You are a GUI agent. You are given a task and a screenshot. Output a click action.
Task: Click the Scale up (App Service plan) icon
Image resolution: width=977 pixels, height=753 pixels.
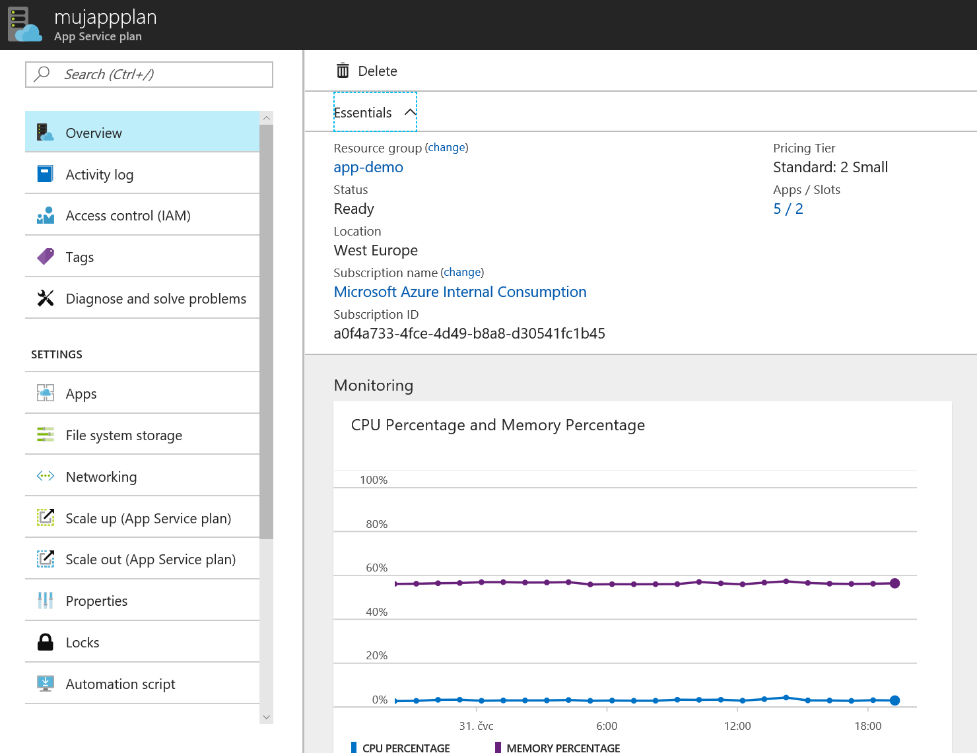(x=45, y=517)
